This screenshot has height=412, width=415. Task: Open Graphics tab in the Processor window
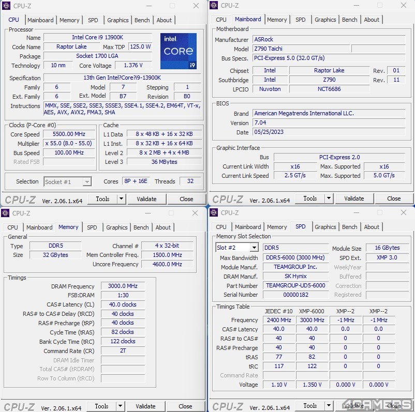[x=118, y=20]
